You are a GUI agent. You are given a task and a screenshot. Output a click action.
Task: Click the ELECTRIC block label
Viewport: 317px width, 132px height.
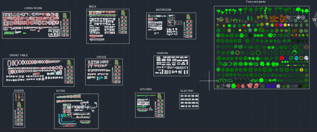187,91
